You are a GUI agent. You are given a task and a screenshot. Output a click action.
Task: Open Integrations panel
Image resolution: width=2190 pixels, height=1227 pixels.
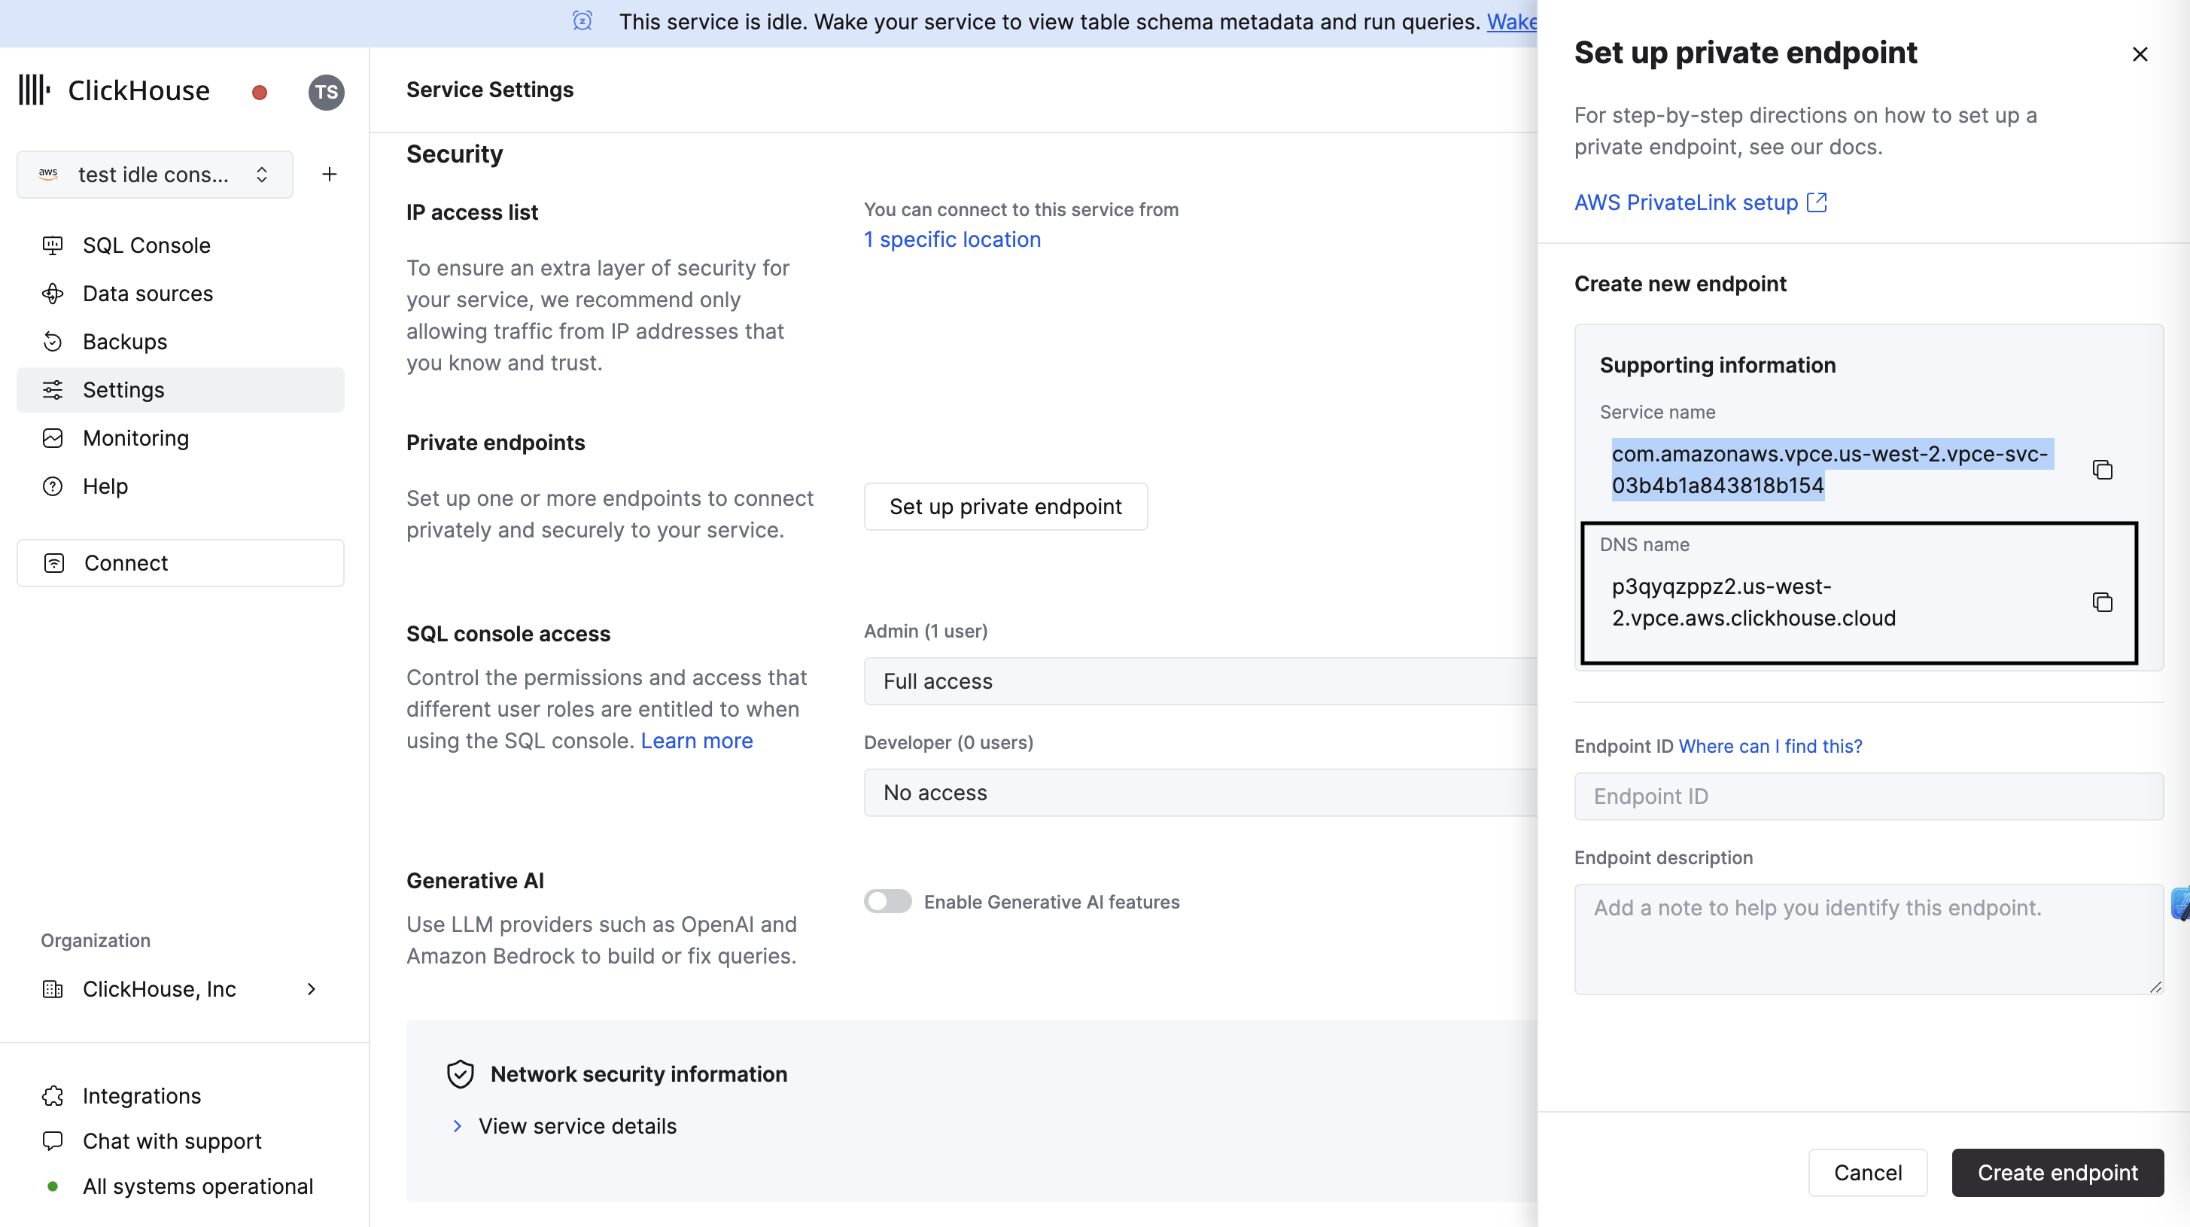click(141, 1095)
